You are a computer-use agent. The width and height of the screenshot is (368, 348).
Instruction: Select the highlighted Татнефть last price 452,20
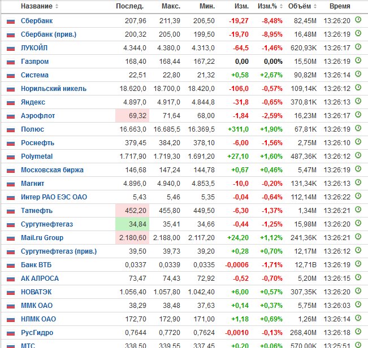132,211
